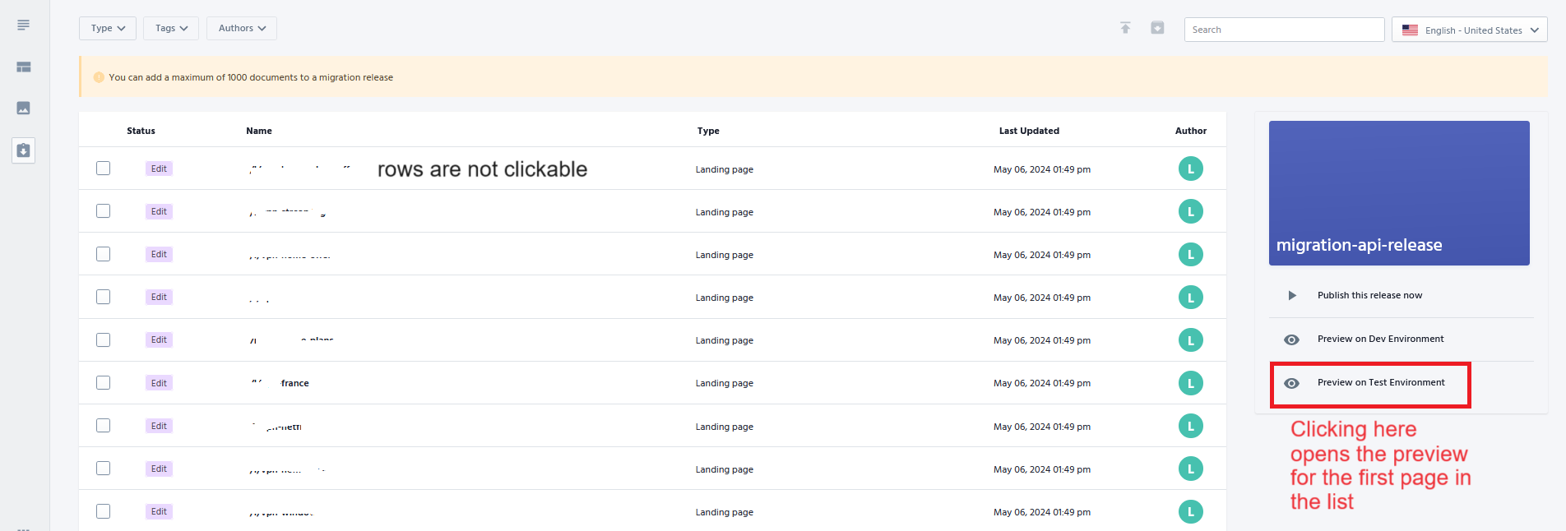Click the date cell in the france row
Viewport: 1566px width, 531px height.
1042,384
